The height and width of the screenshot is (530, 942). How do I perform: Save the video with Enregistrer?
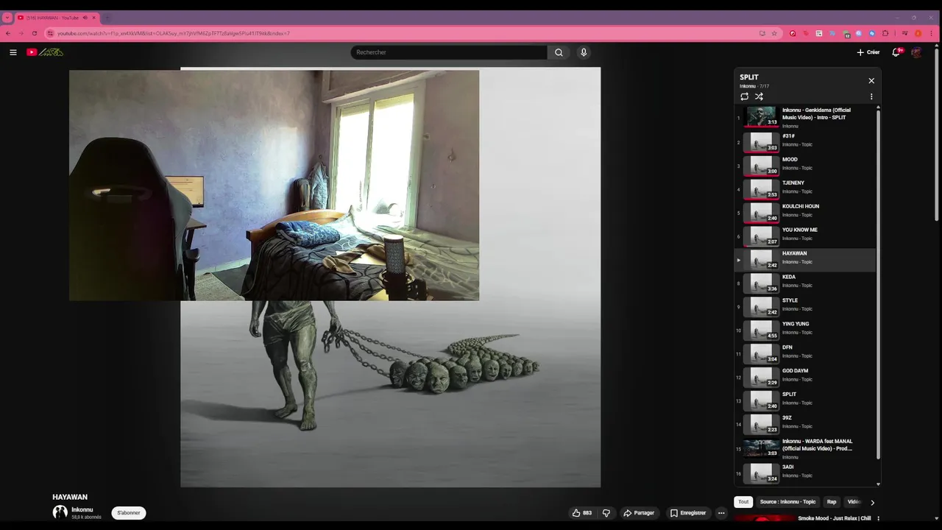pos(687,513)
